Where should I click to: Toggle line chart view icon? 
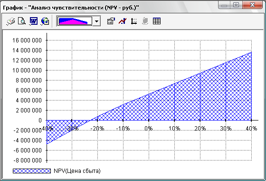tap(123, 21)
